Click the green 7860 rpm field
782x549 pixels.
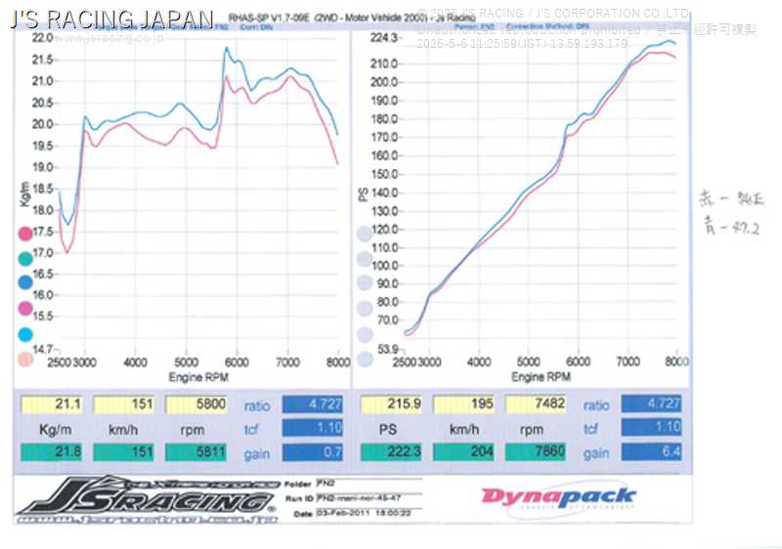[x=538, y=452]
